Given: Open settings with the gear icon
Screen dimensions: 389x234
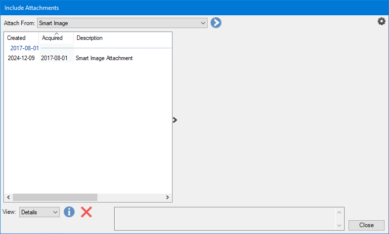Looking at the screenshot, I should tap(381, 21).
